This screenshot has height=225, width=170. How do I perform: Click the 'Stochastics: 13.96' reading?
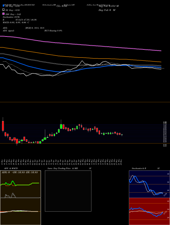pyautogui.click(x=11, y=17)
